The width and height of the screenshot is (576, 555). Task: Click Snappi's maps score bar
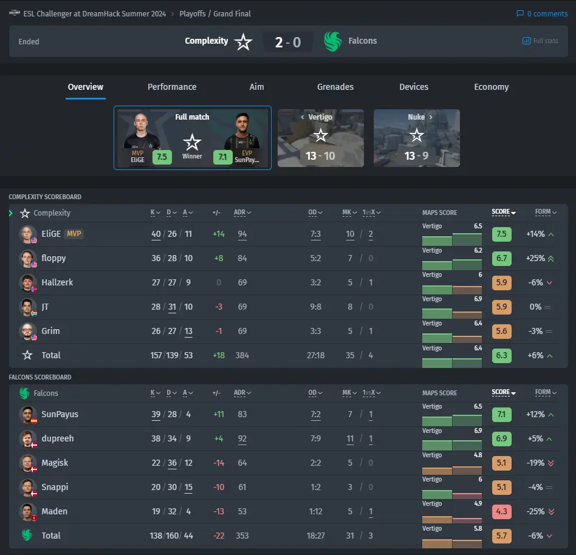click(452, 494)
